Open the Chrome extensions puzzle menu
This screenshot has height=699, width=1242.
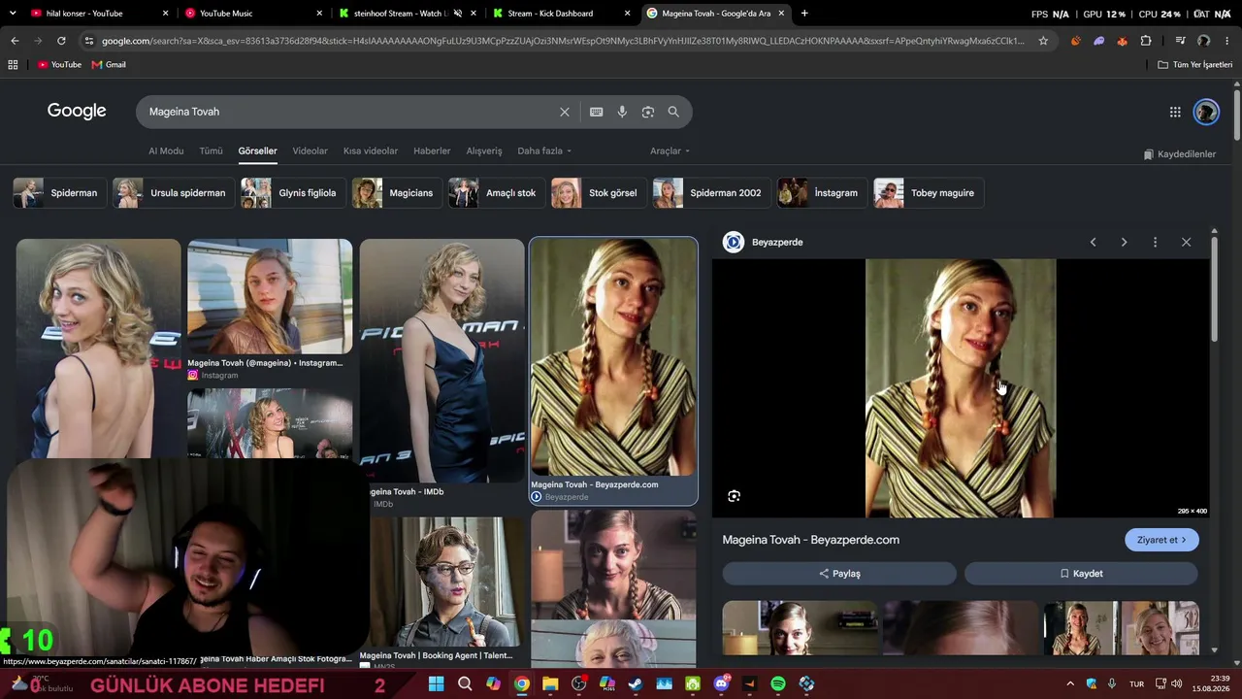point(1146,41)
